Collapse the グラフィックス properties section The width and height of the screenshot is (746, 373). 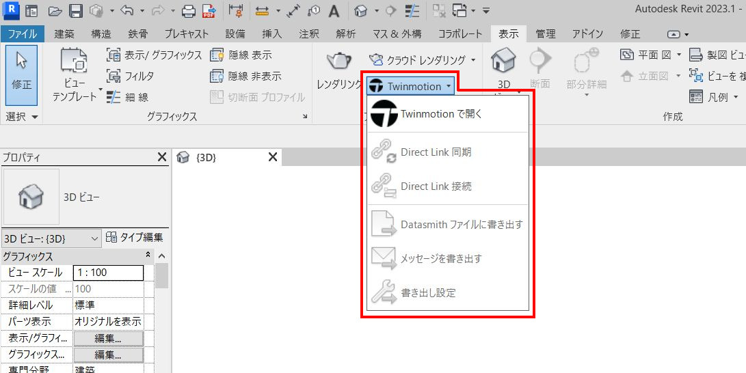point(148,256)
